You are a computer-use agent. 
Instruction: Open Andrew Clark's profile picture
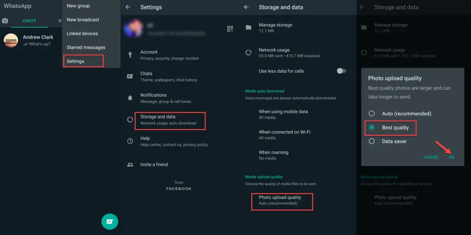(x=11, y=40)
